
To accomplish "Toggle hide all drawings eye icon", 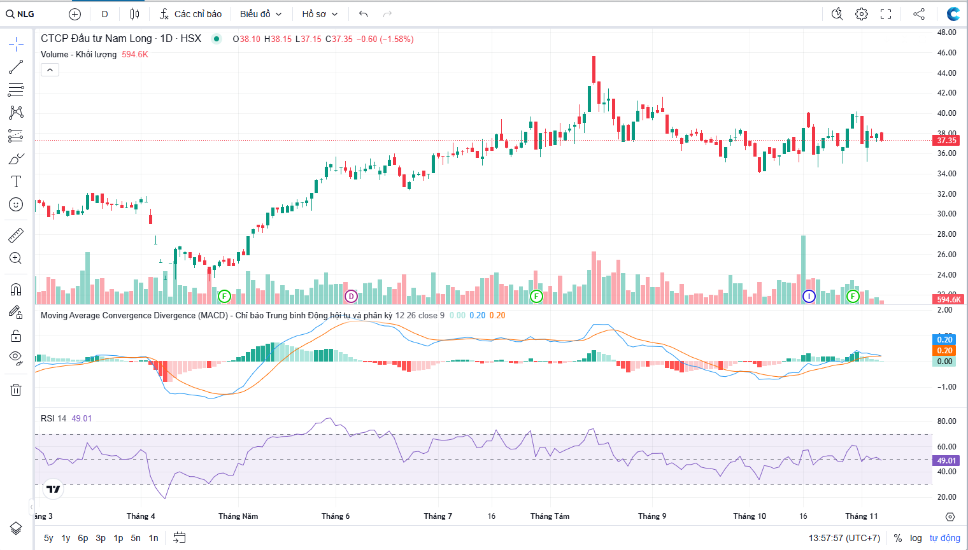I will 16,357.
